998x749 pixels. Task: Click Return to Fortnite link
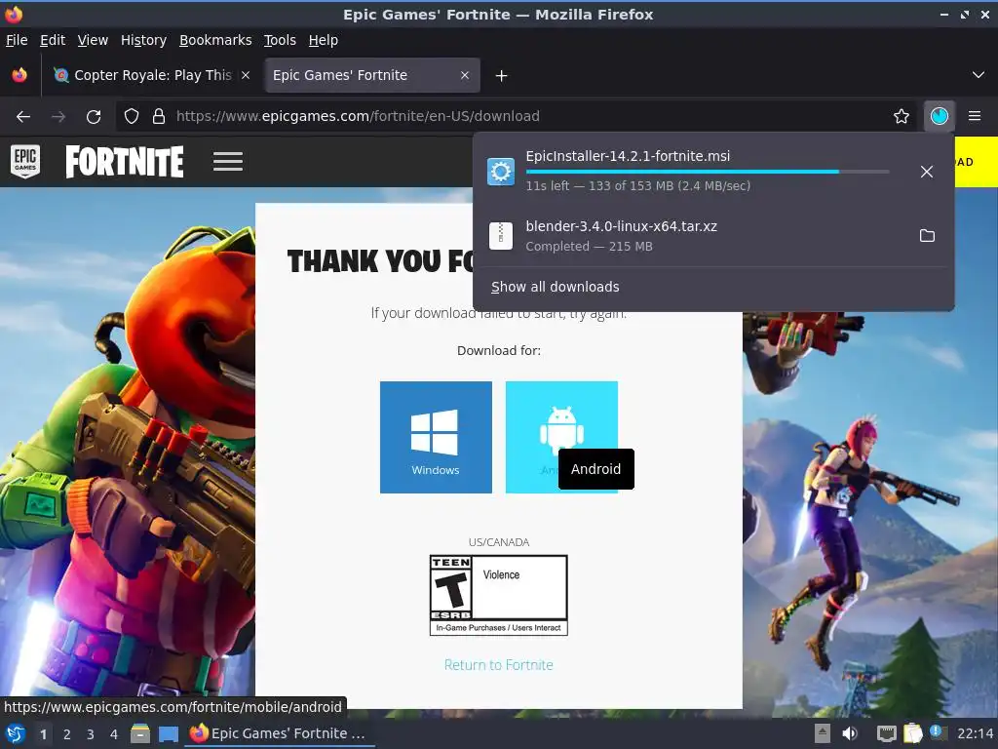click(498, 665)
